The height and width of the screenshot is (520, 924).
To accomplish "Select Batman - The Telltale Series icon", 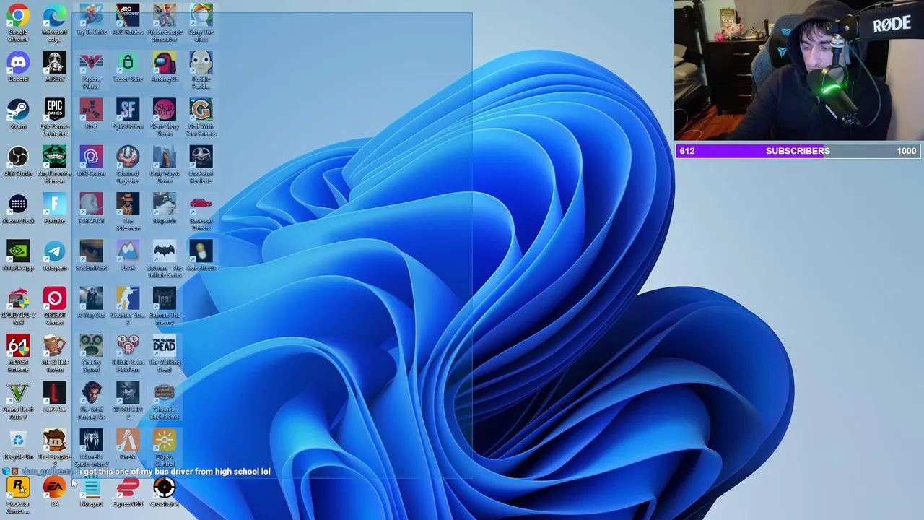I will [165, 259].
